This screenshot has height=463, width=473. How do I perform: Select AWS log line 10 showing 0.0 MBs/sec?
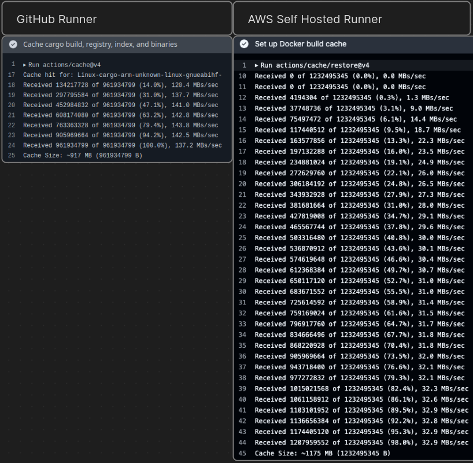tap(340, 76)
